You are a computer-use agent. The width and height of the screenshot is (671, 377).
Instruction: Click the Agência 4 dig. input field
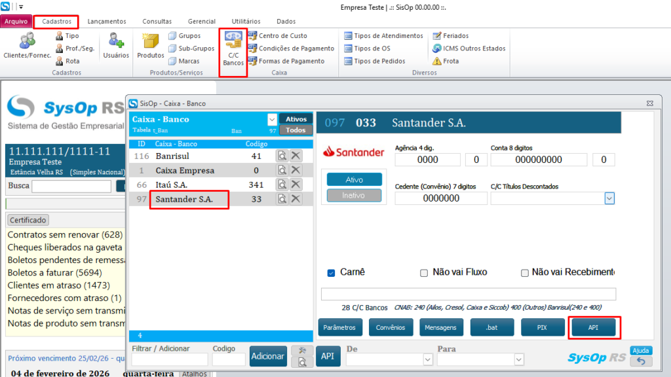(x=428, y=160)
